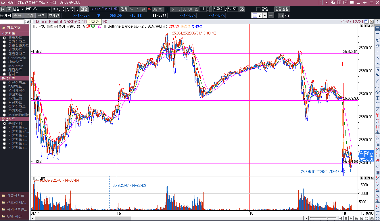Switch to the 추세선 tab
This screenshot has height=221, width=380.
[54, 16]
